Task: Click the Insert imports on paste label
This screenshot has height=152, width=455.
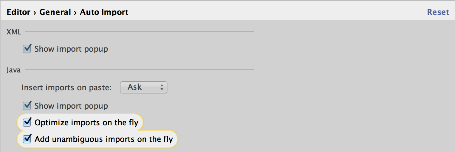Action: (66, 88)
